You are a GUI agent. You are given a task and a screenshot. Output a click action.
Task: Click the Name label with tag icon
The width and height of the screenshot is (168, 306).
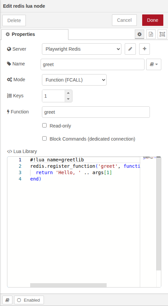pyautogui.click(x=16, y=64)
